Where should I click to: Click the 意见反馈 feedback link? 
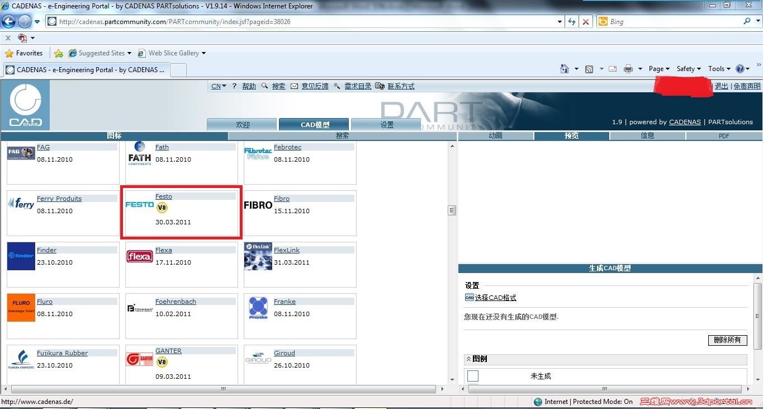tap(315, 86)
